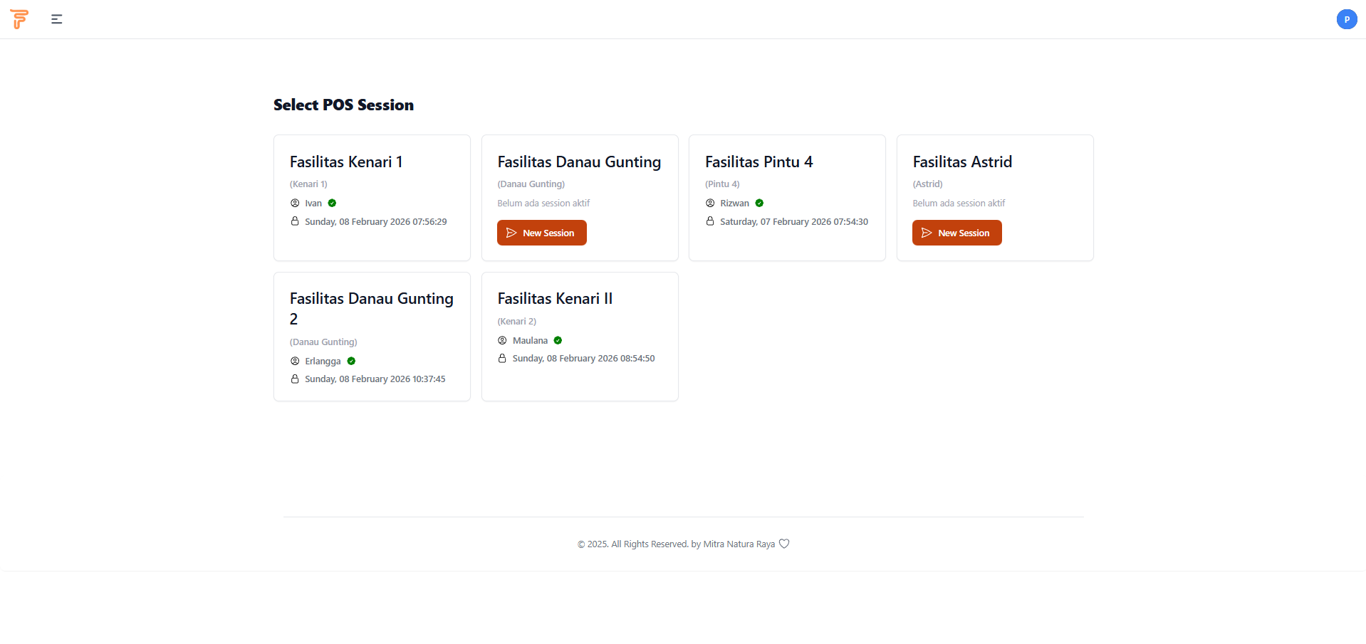Screen dimensions: 1366x644
Task: Click the green check beside Ivan
Action: [332, 204]
